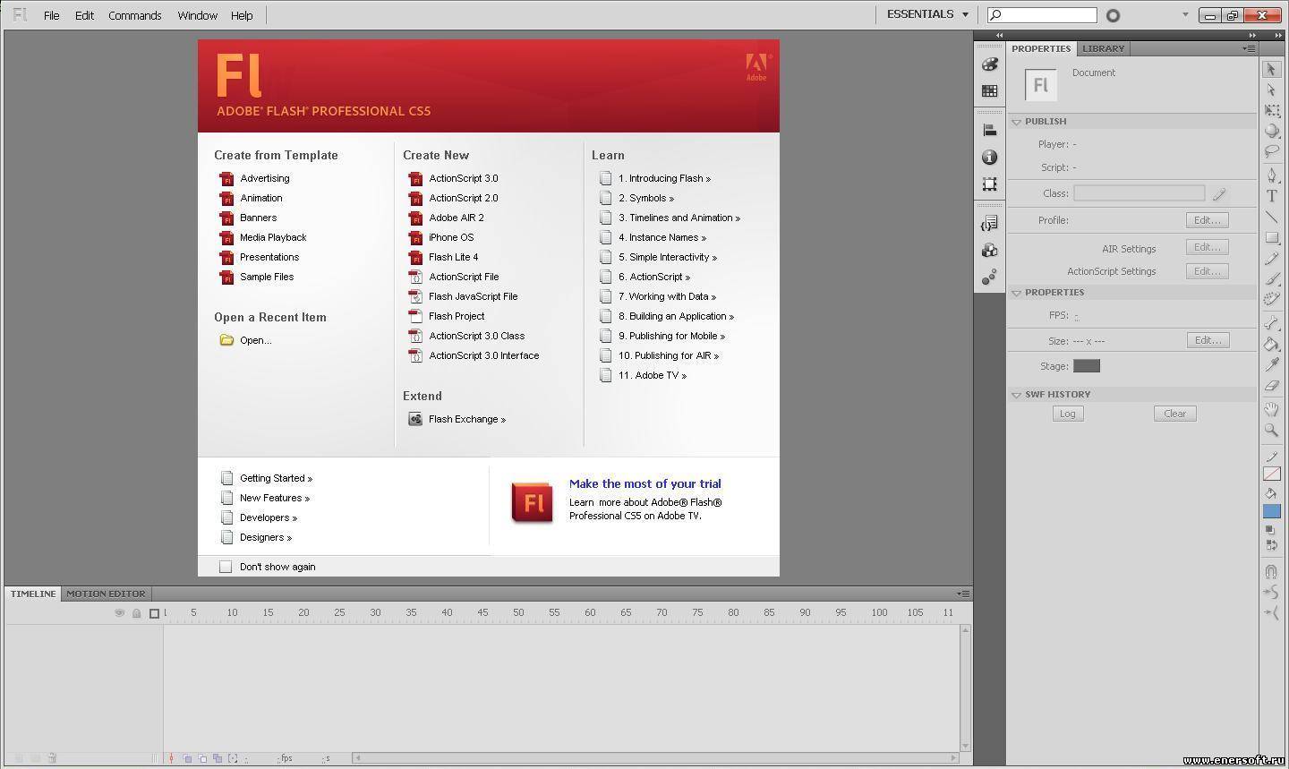Select the Lasso tool
The height and width of the screenshot is (769, 1289).
[x=1271, y=151]
